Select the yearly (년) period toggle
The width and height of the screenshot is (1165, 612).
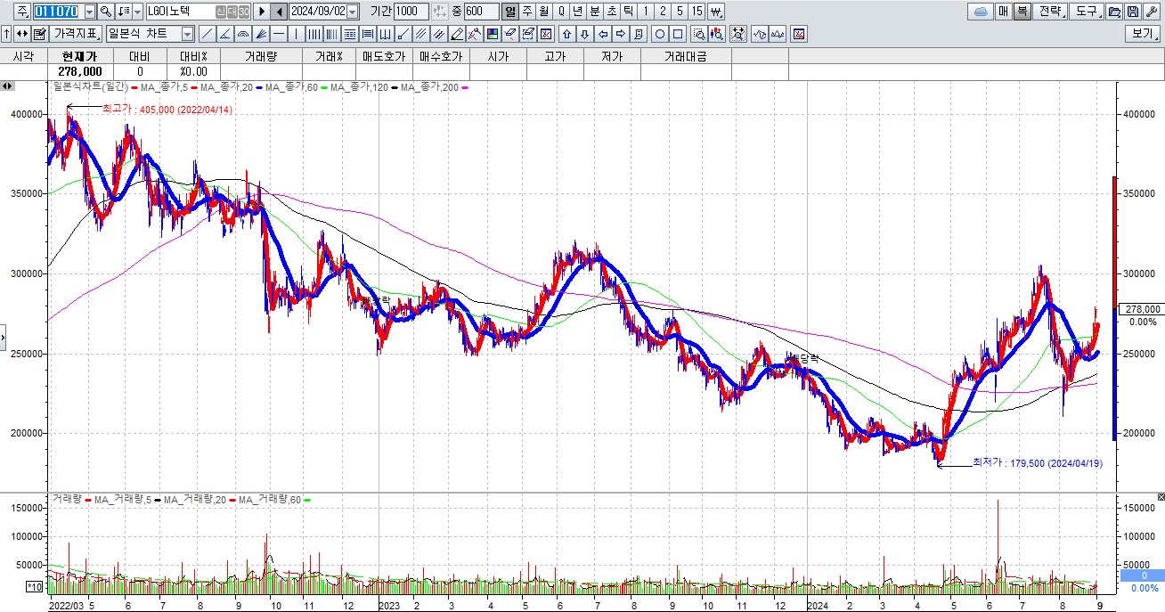point(578,12)
